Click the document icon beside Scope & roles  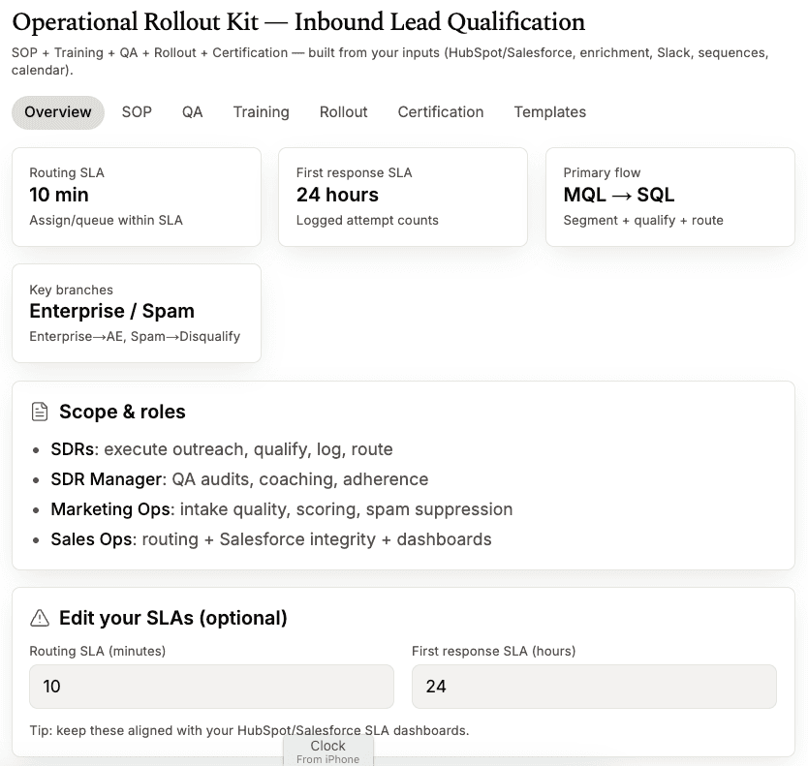click(40, 412)
